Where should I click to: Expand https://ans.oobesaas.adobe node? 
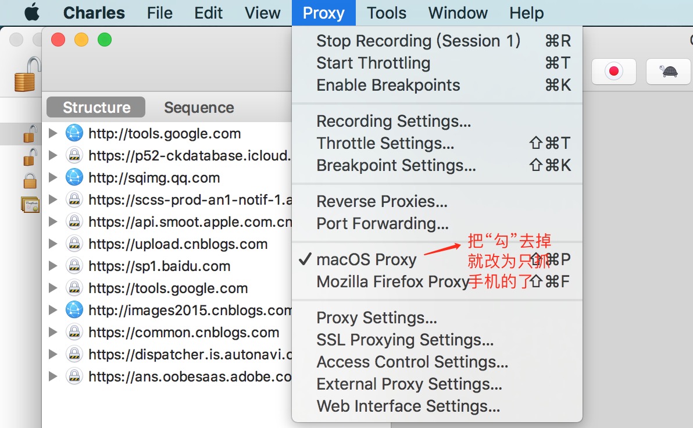[53, 376]
